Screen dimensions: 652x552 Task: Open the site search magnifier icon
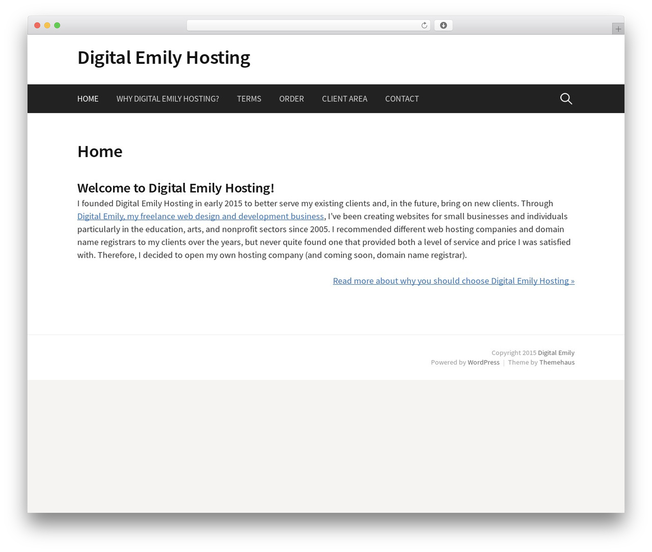566,99
